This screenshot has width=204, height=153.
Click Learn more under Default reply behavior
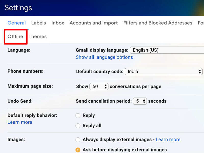[x=20, y=122]
